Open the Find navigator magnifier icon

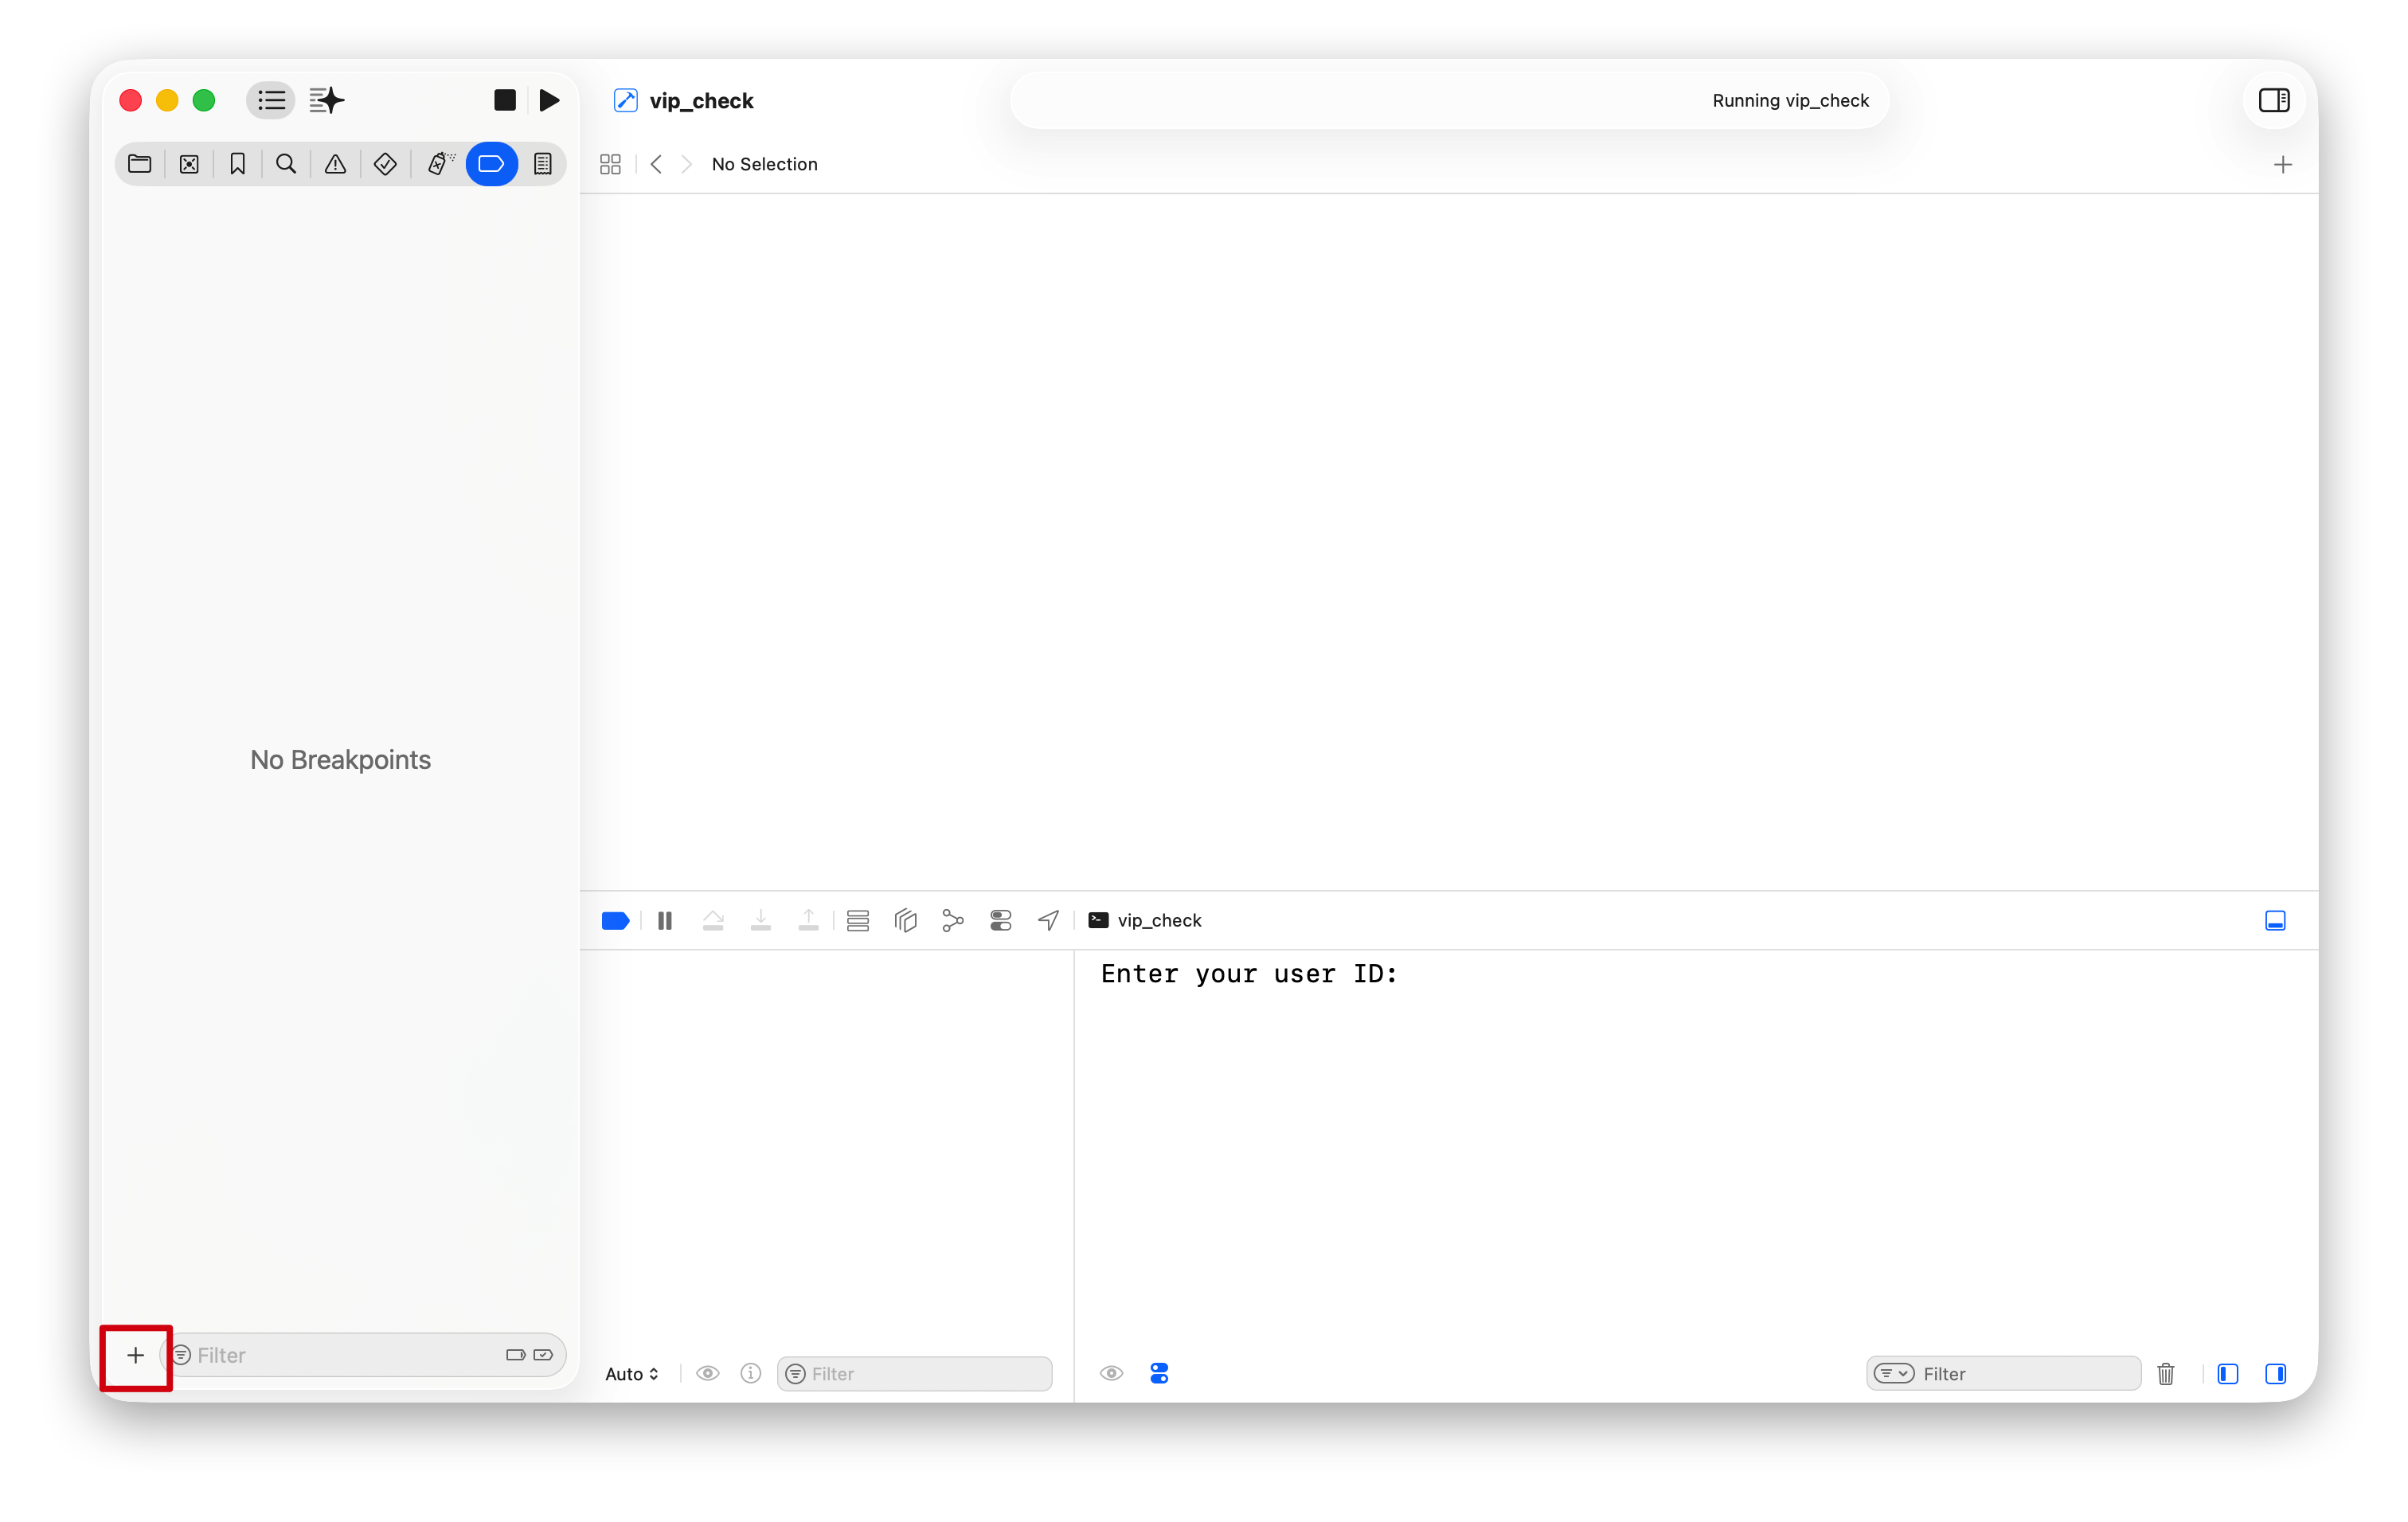pos(286,164)
